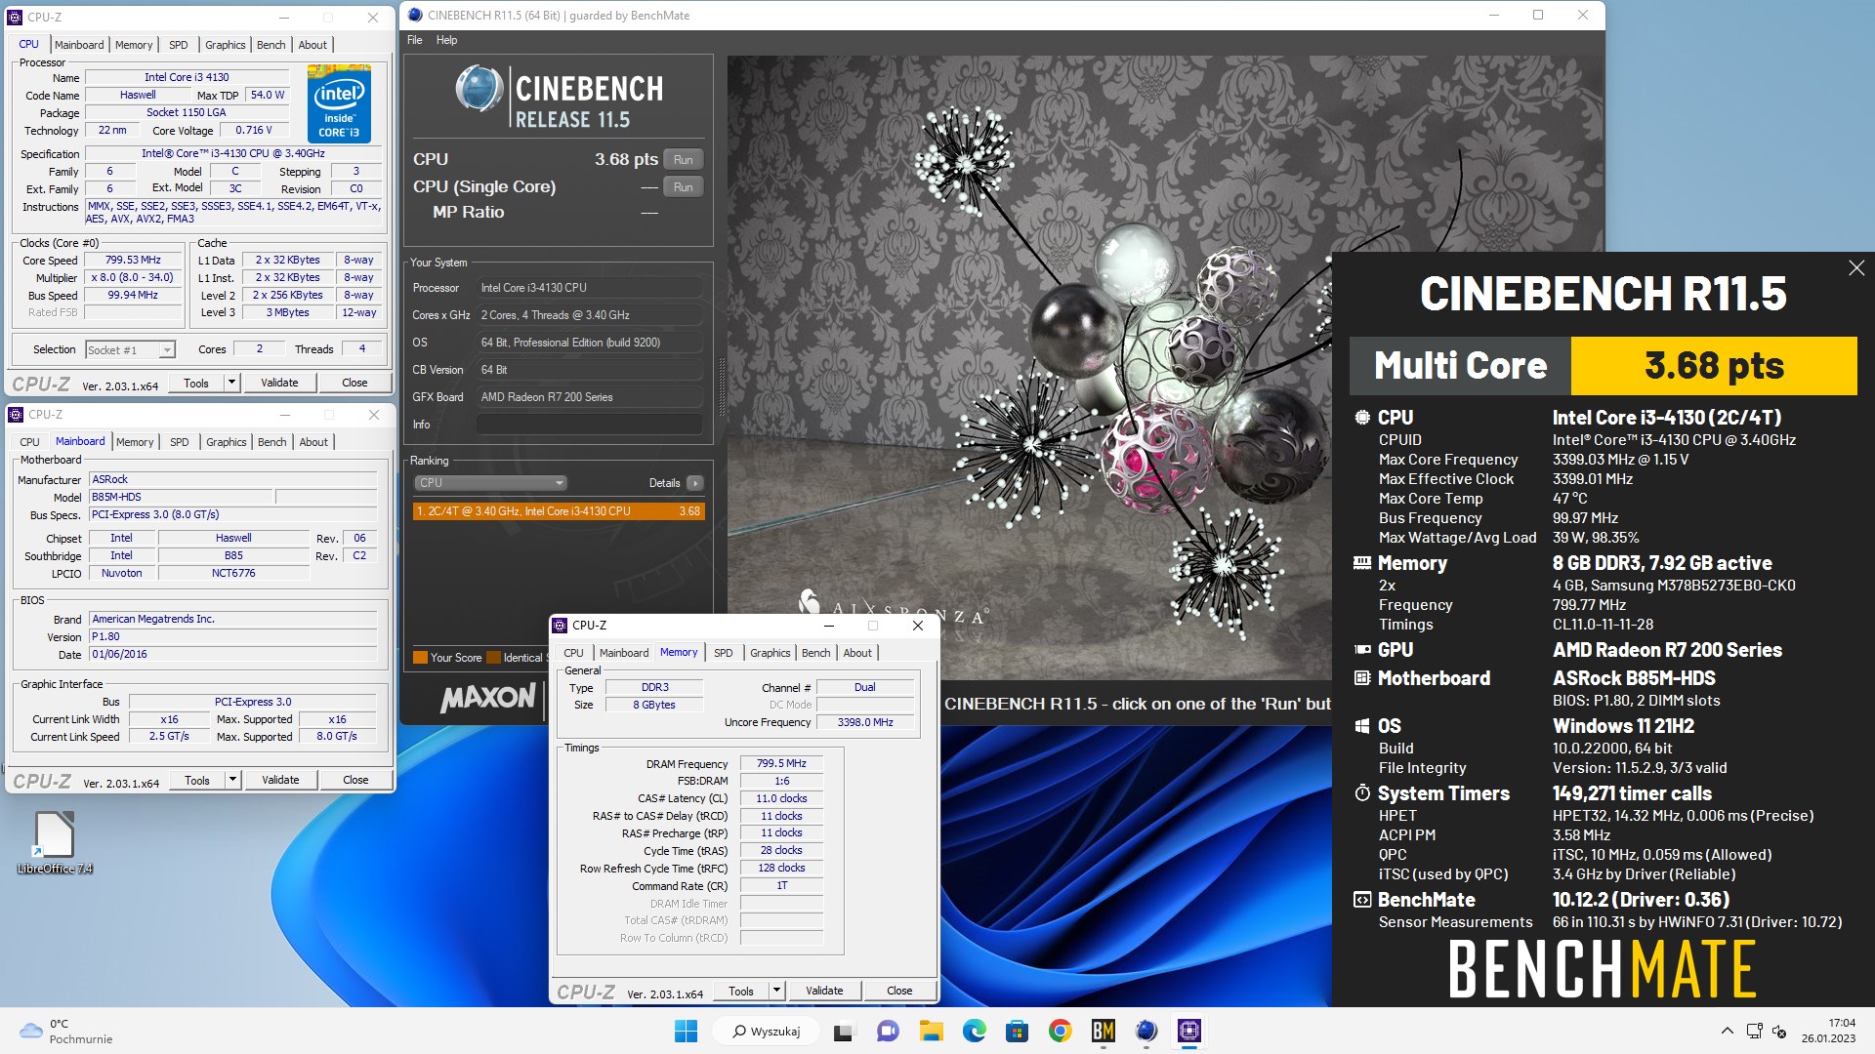Switch to Memory tab in top CPU-Z window
The width and height of the screenshot is (1875, 1054).
coord(134,45)
